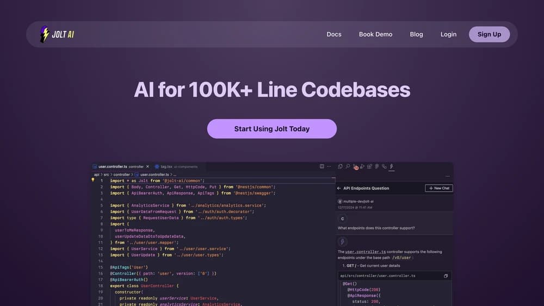Screen dimensions: 544x306
Task: Click the 'C' user avatar in chat
Action: [x=342, y=218]
